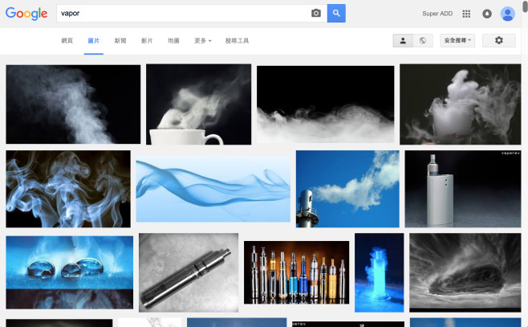Open the row of colorful vaporizers image
The image size is (528, 327).
pos(296,272)
